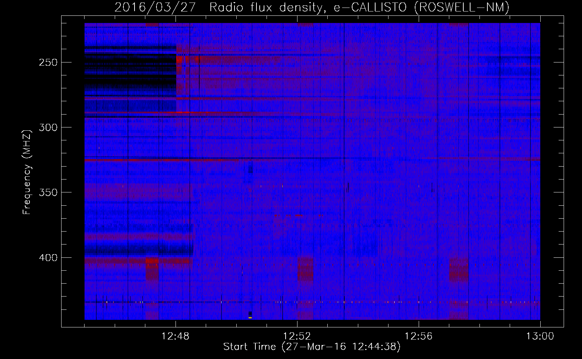Click the 'Start Time (27-Mar-16 12:44:38)' label

312,347
